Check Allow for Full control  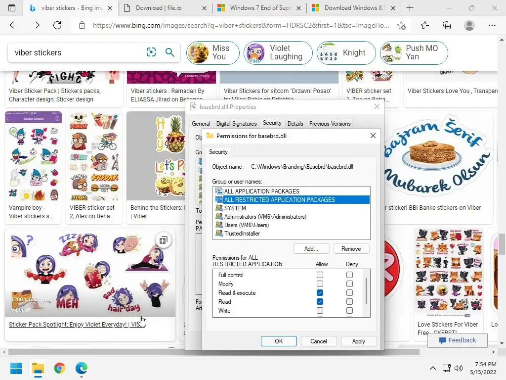tap(320, 275)
